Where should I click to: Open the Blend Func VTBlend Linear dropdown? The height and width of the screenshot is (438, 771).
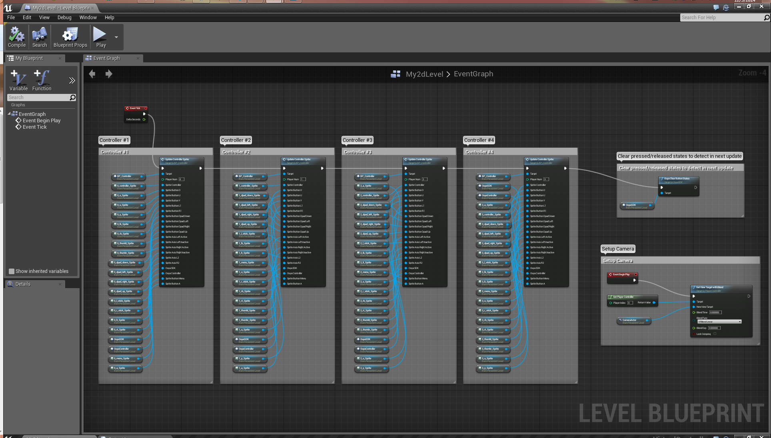[x=719, y=322]
